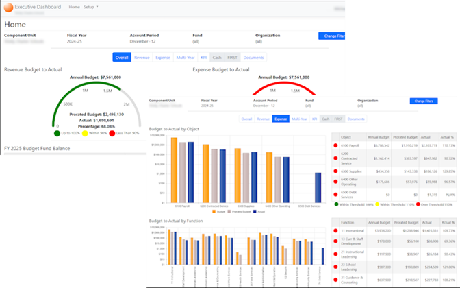
Task: Click blue Actual bar for 6300 Supplies
Action: (255, 177)
